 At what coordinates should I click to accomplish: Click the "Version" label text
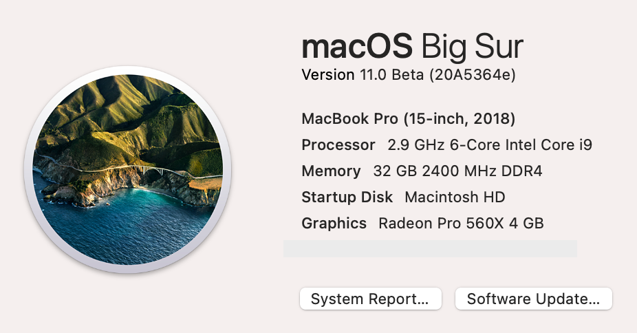point(328,75)
